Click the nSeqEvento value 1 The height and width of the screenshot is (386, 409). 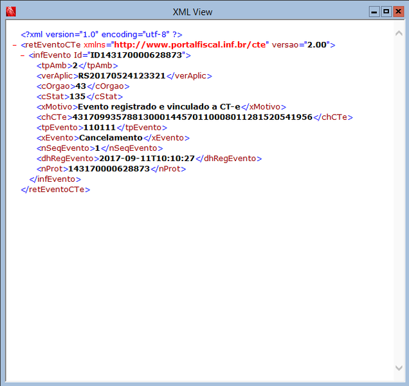(97, 148)
